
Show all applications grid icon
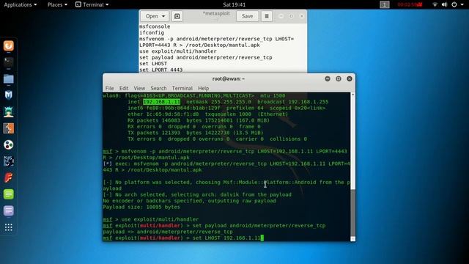[8, 227]
